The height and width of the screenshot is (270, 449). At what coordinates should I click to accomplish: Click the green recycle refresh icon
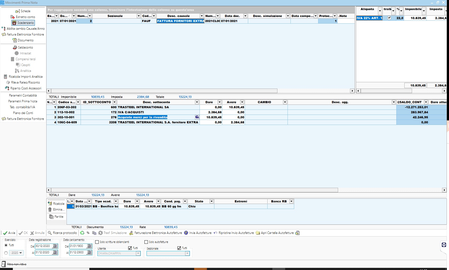click(82, 233)
